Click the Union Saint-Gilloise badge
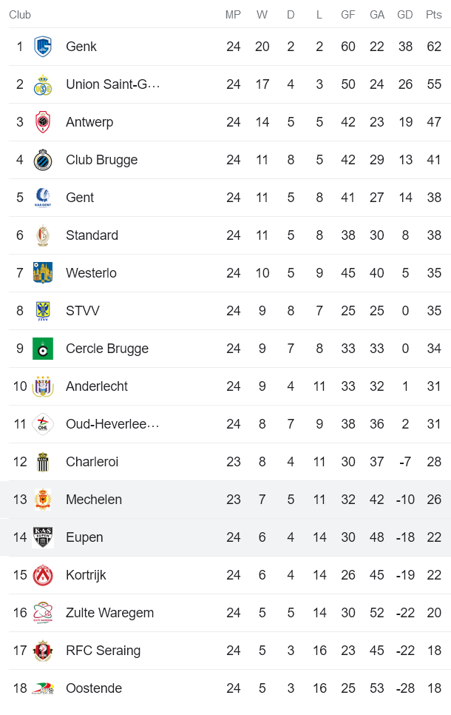The height and width of the screenshot is (715, 451). [43, 84]
